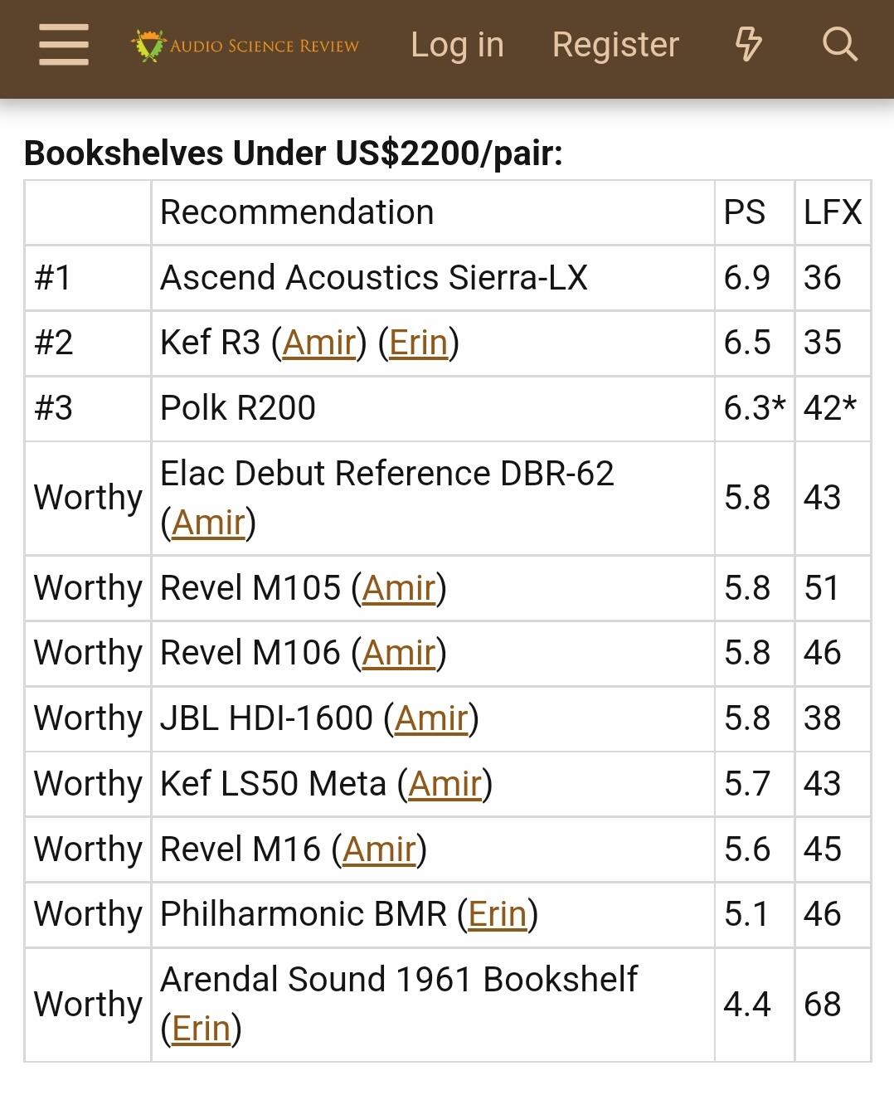Open Amir's Revel M105 review link
894x1100 pixels.
coord(399,588)
